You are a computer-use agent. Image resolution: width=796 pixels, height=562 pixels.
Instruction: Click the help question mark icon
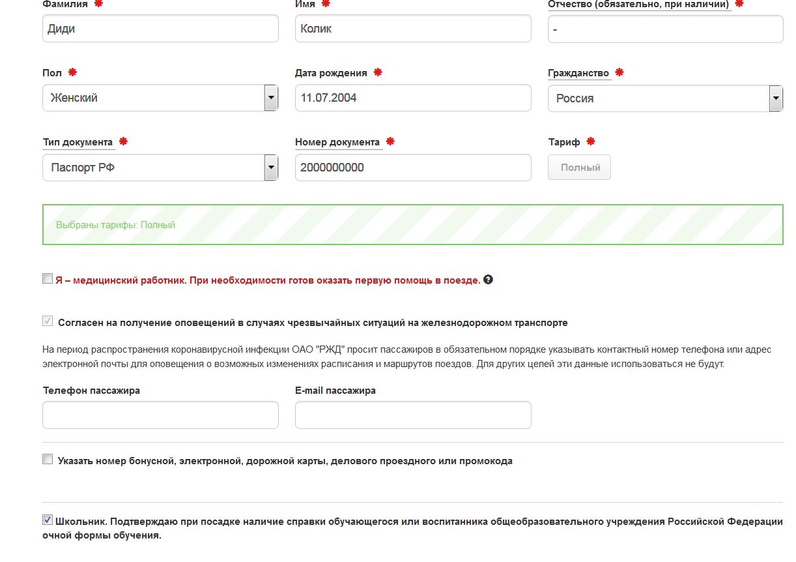tap(489, 280)
